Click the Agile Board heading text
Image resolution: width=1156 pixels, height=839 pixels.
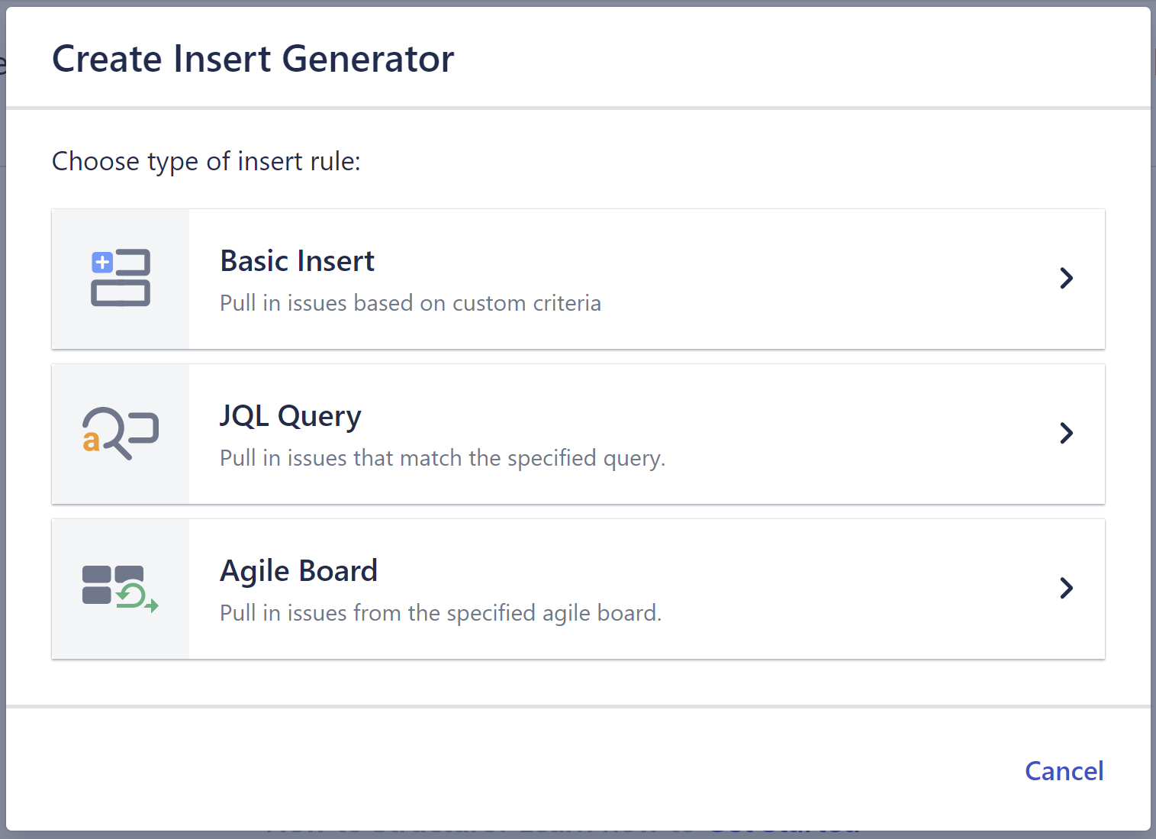[x=298, y=570]
